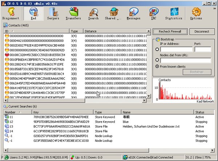218x161 pixels.
Task: Click the yellow contact icon of ID 00004A21
Action: click(7, 41)
